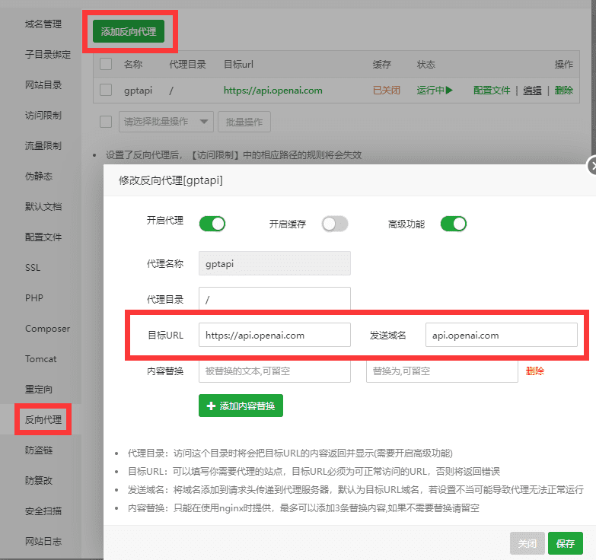Screen dimensions: 596x560
Task: Close the dialog with the X icon
Action: (x=592, y=167)
